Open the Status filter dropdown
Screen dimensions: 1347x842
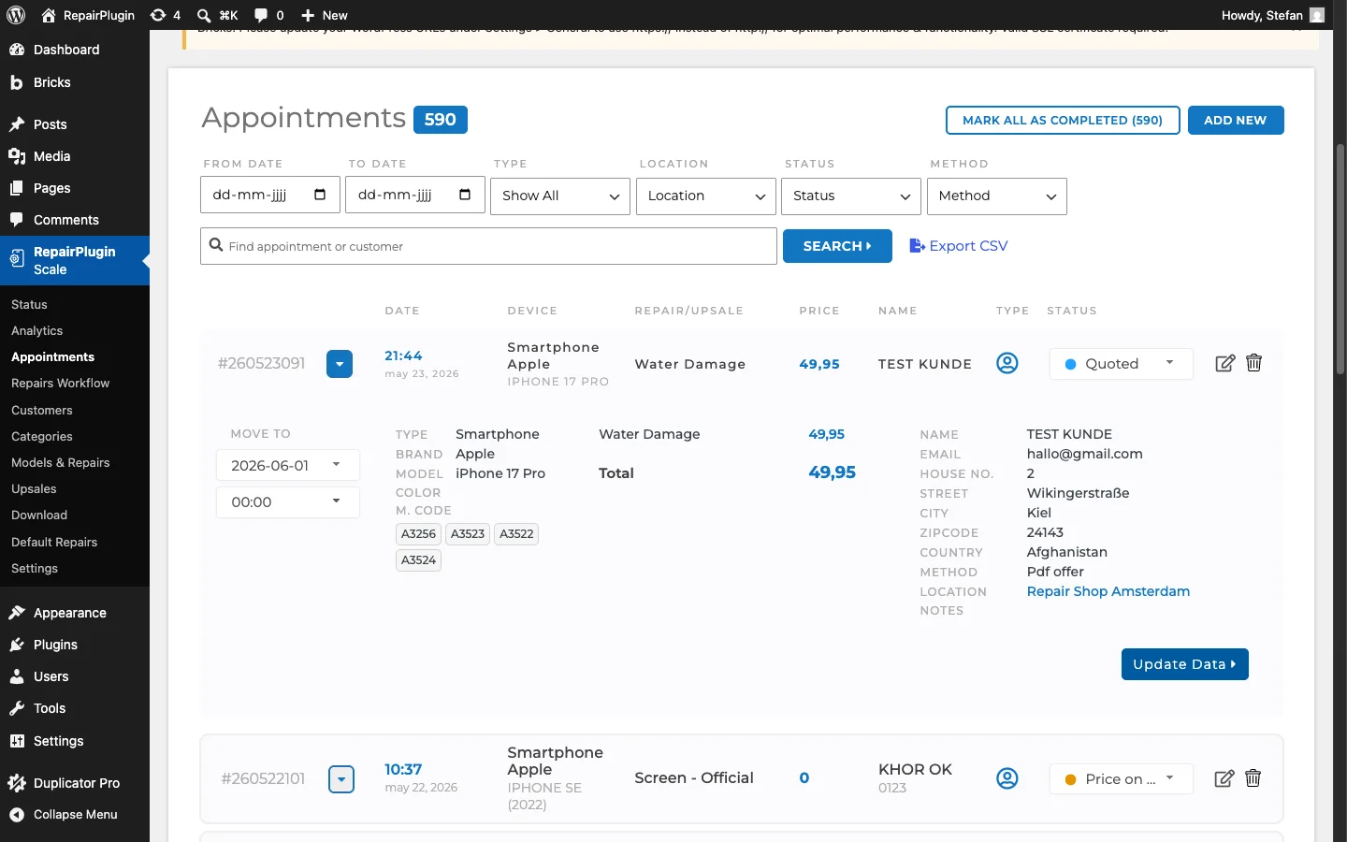(851, 196)
